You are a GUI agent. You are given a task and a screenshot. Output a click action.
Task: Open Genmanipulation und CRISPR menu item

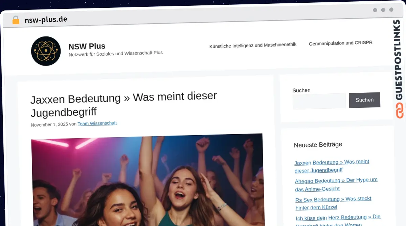[x=340, y=43]
